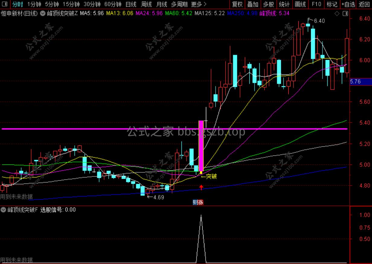The height and width of the screenshot is (264, 372).
Task: Click the 叠加 overlay button
Action: (x=253, y=4)
